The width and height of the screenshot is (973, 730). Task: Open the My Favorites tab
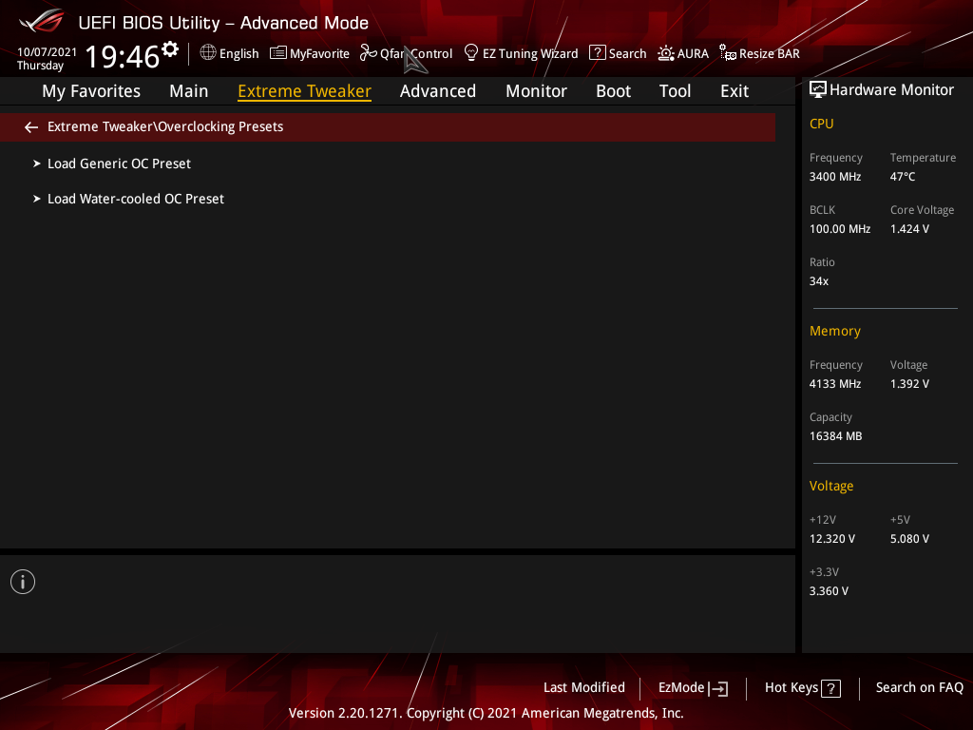[91, 91]
